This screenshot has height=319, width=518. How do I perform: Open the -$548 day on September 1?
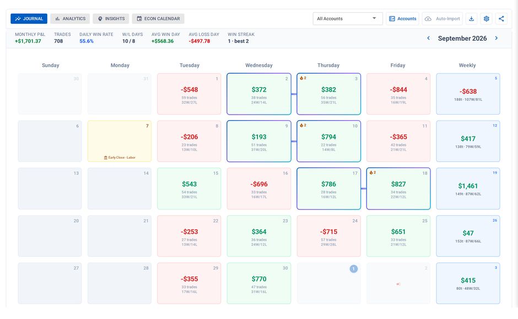click(189, 94)
